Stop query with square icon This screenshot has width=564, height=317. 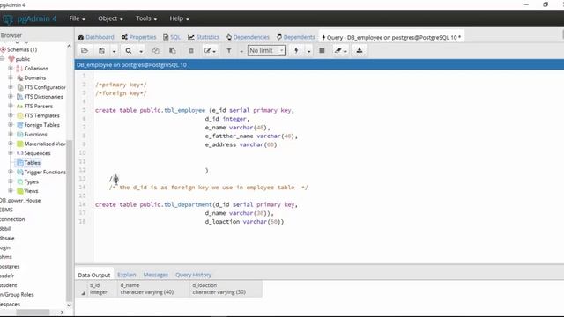pyautogui.click(x=322, y=51)
